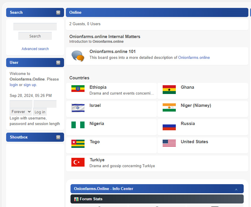
Task: Open the Russia board
Action: tap(188, 124)
